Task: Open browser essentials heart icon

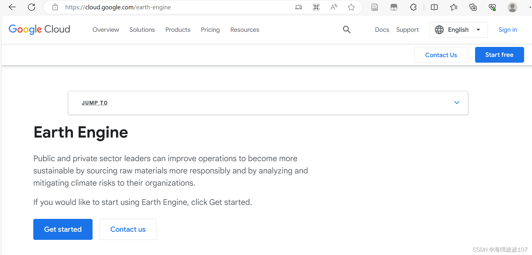Action: 492,7
